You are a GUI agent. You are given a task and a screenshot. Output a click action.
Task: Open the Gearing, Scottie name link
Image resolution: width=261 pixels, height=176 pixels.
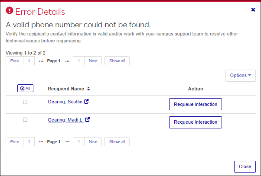[x=65, y=102]
